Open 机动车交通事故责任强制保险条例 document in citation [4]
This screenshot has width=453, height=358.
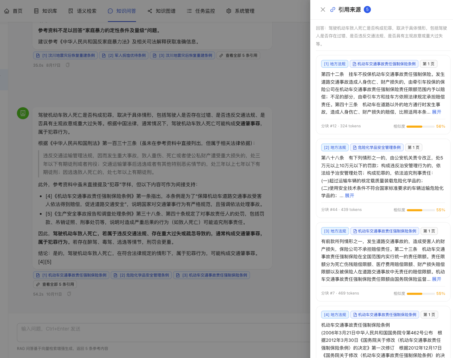point(385,315)
